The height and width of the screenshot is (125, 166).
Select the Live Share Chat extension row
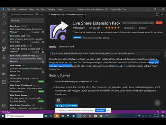pyautogui.click(x=27, y=39)
